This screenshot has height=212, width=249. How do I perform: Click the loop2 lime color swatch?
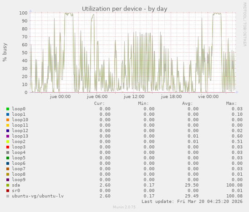[8, 142]
